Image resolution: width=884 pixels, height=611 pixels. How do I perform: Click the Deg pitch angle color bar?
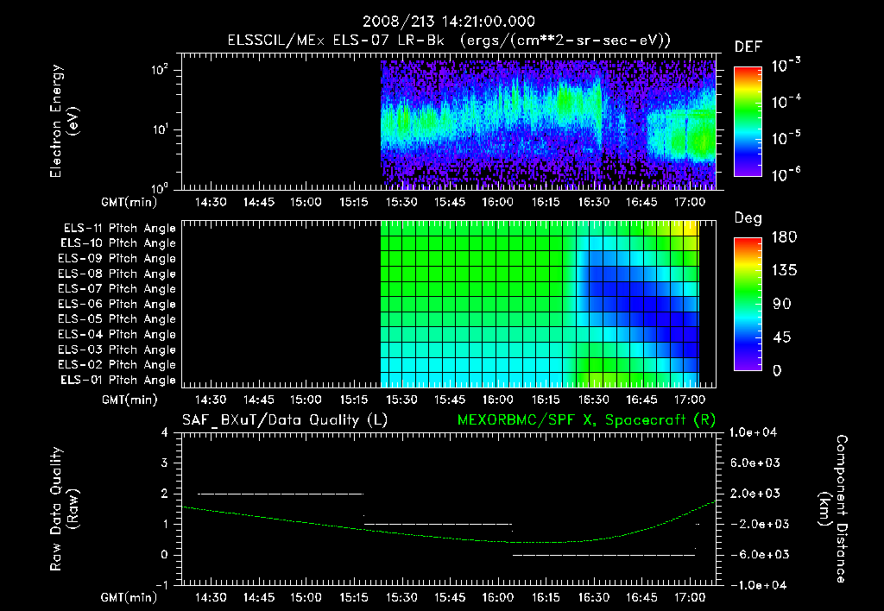point(748,305)
